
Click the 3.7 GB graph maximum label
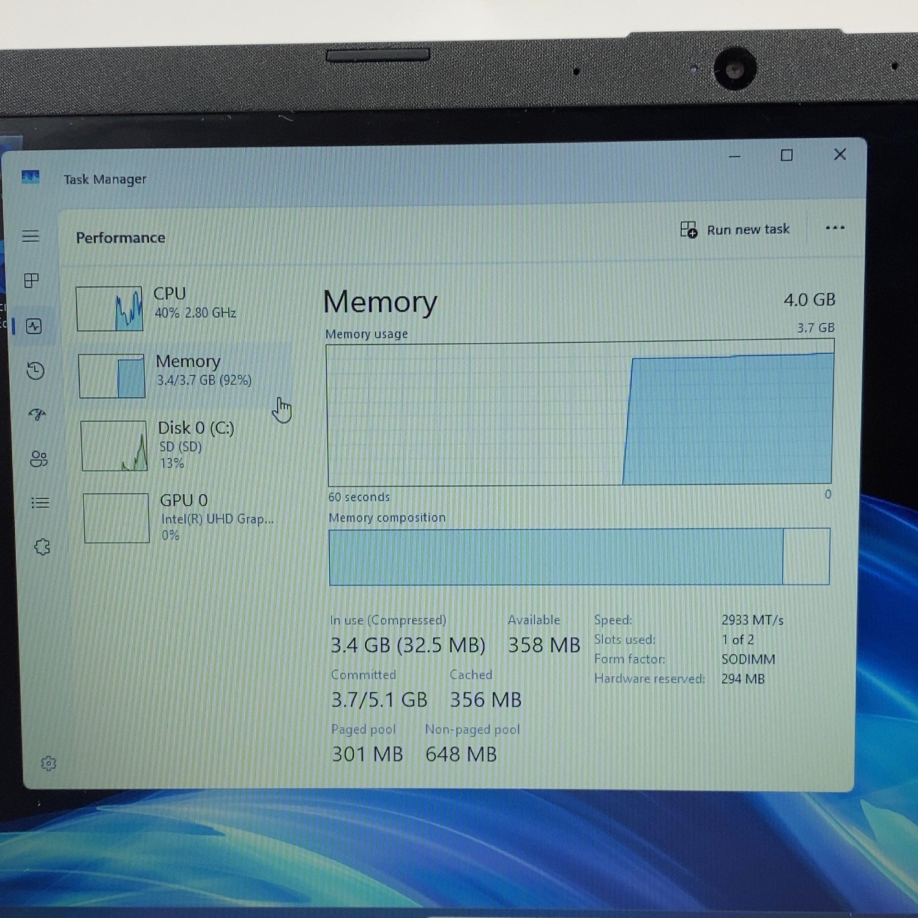point(816,327)
